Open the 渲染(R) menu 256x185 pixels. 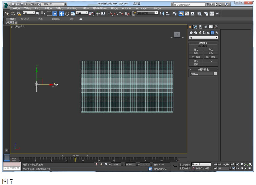tap(114, 8)
